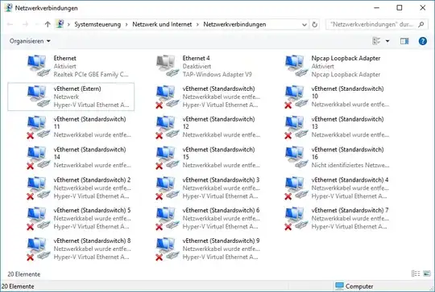Click the vEthernet (Standardswitch) 11 icon
Screen dimensions: 435x292
[39, 127]
